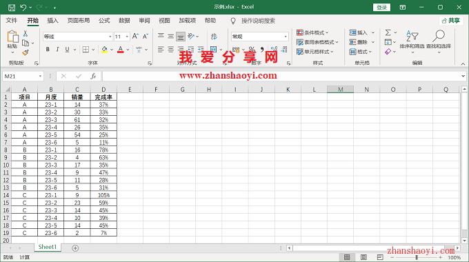Screen dimensions: 469x262
Task: Zoom in with the plus button
Action: (441, 257)
